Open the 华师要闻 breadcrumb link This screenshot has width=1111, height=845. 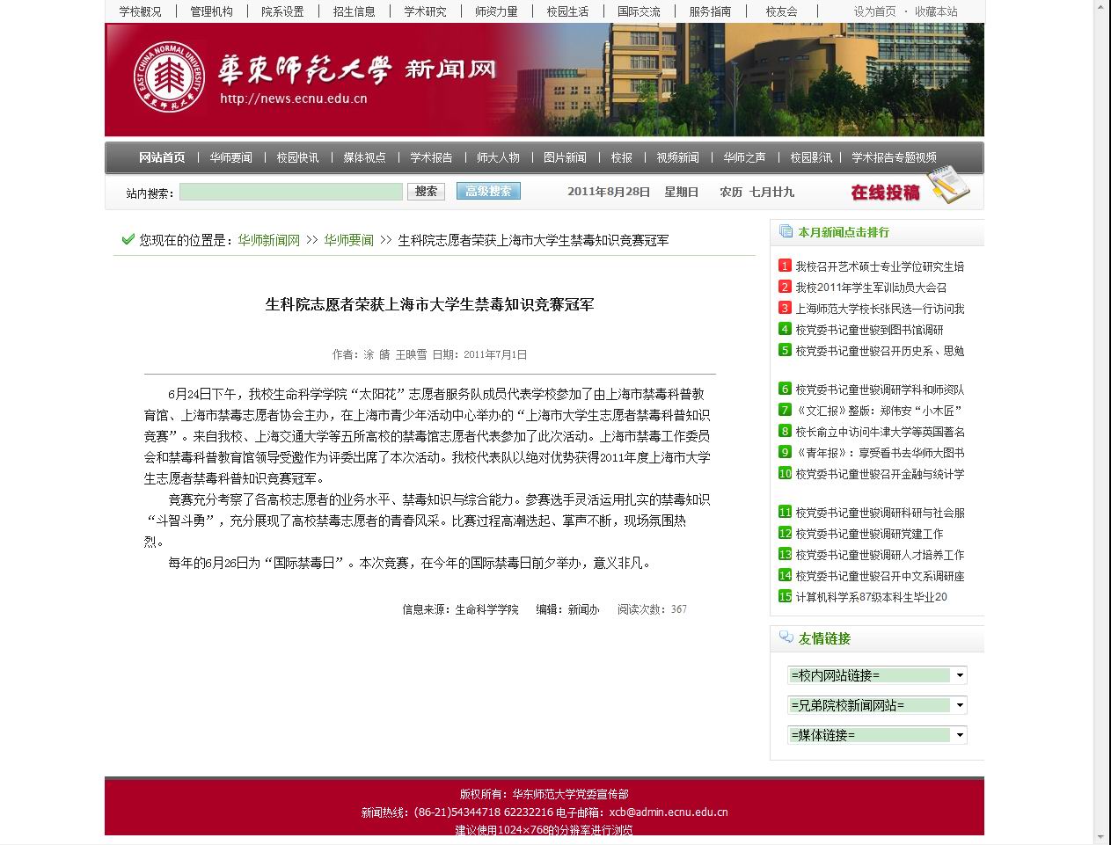click(348, 240)
